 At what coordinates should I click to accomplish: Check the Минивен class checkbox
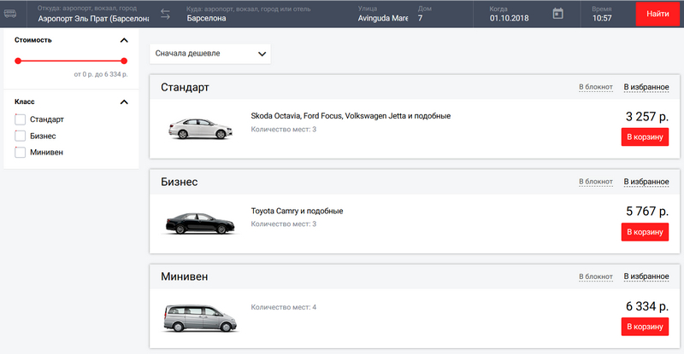[x=21, y=152]
